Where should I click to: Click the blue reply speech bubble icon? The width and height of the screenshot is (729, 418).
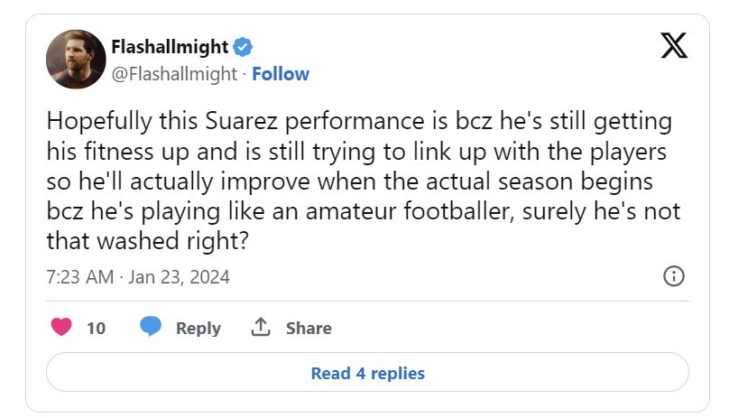(151, 326)
